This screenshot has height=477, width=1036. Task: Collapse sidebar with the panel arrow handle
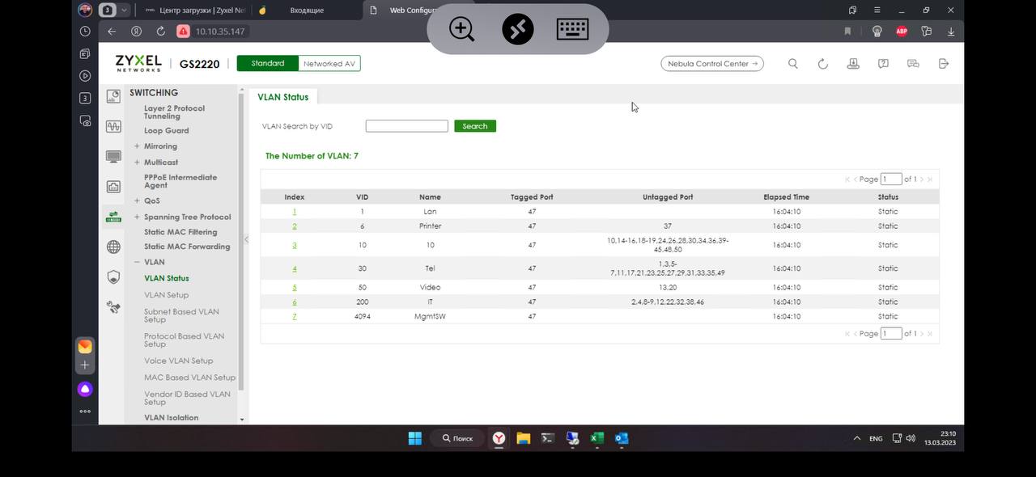(x=246, y=239)
